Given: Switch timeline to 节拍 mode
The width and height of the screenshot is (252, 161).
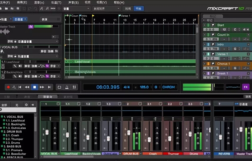Looking at the screenshot, I should tap(139, 9).
